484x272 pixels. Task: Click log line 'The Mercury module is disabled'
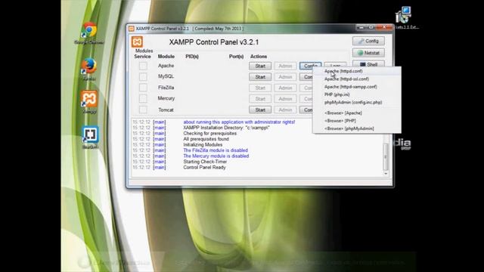(x=216, y=156)
